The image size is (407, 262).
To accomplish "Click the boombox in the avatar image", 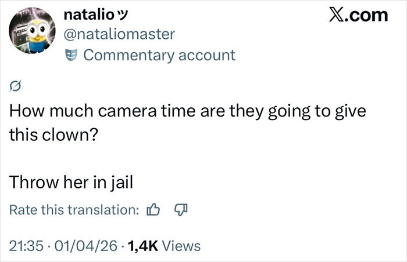I will click(x=21, y=34).
